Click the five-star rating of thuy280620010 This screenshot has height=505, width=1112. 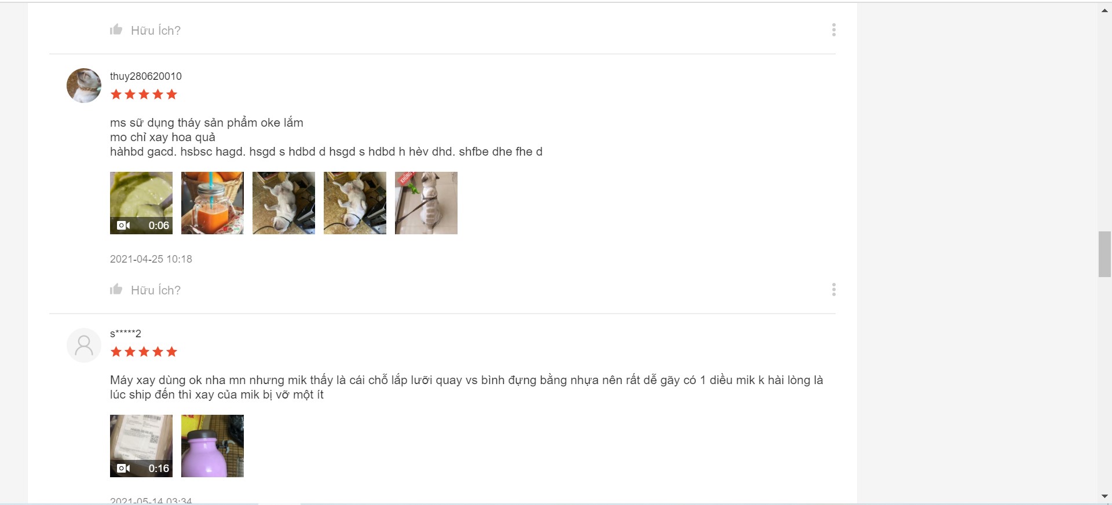point(144,94)
